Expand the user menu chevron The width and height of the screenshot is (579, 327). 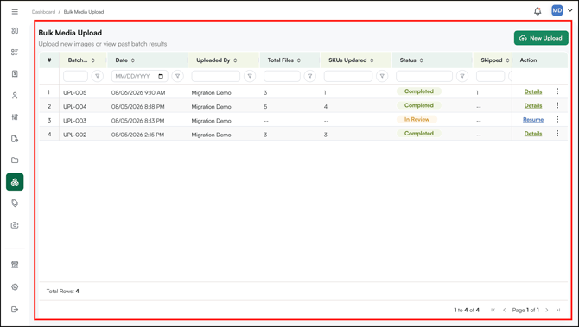(569, 10)
